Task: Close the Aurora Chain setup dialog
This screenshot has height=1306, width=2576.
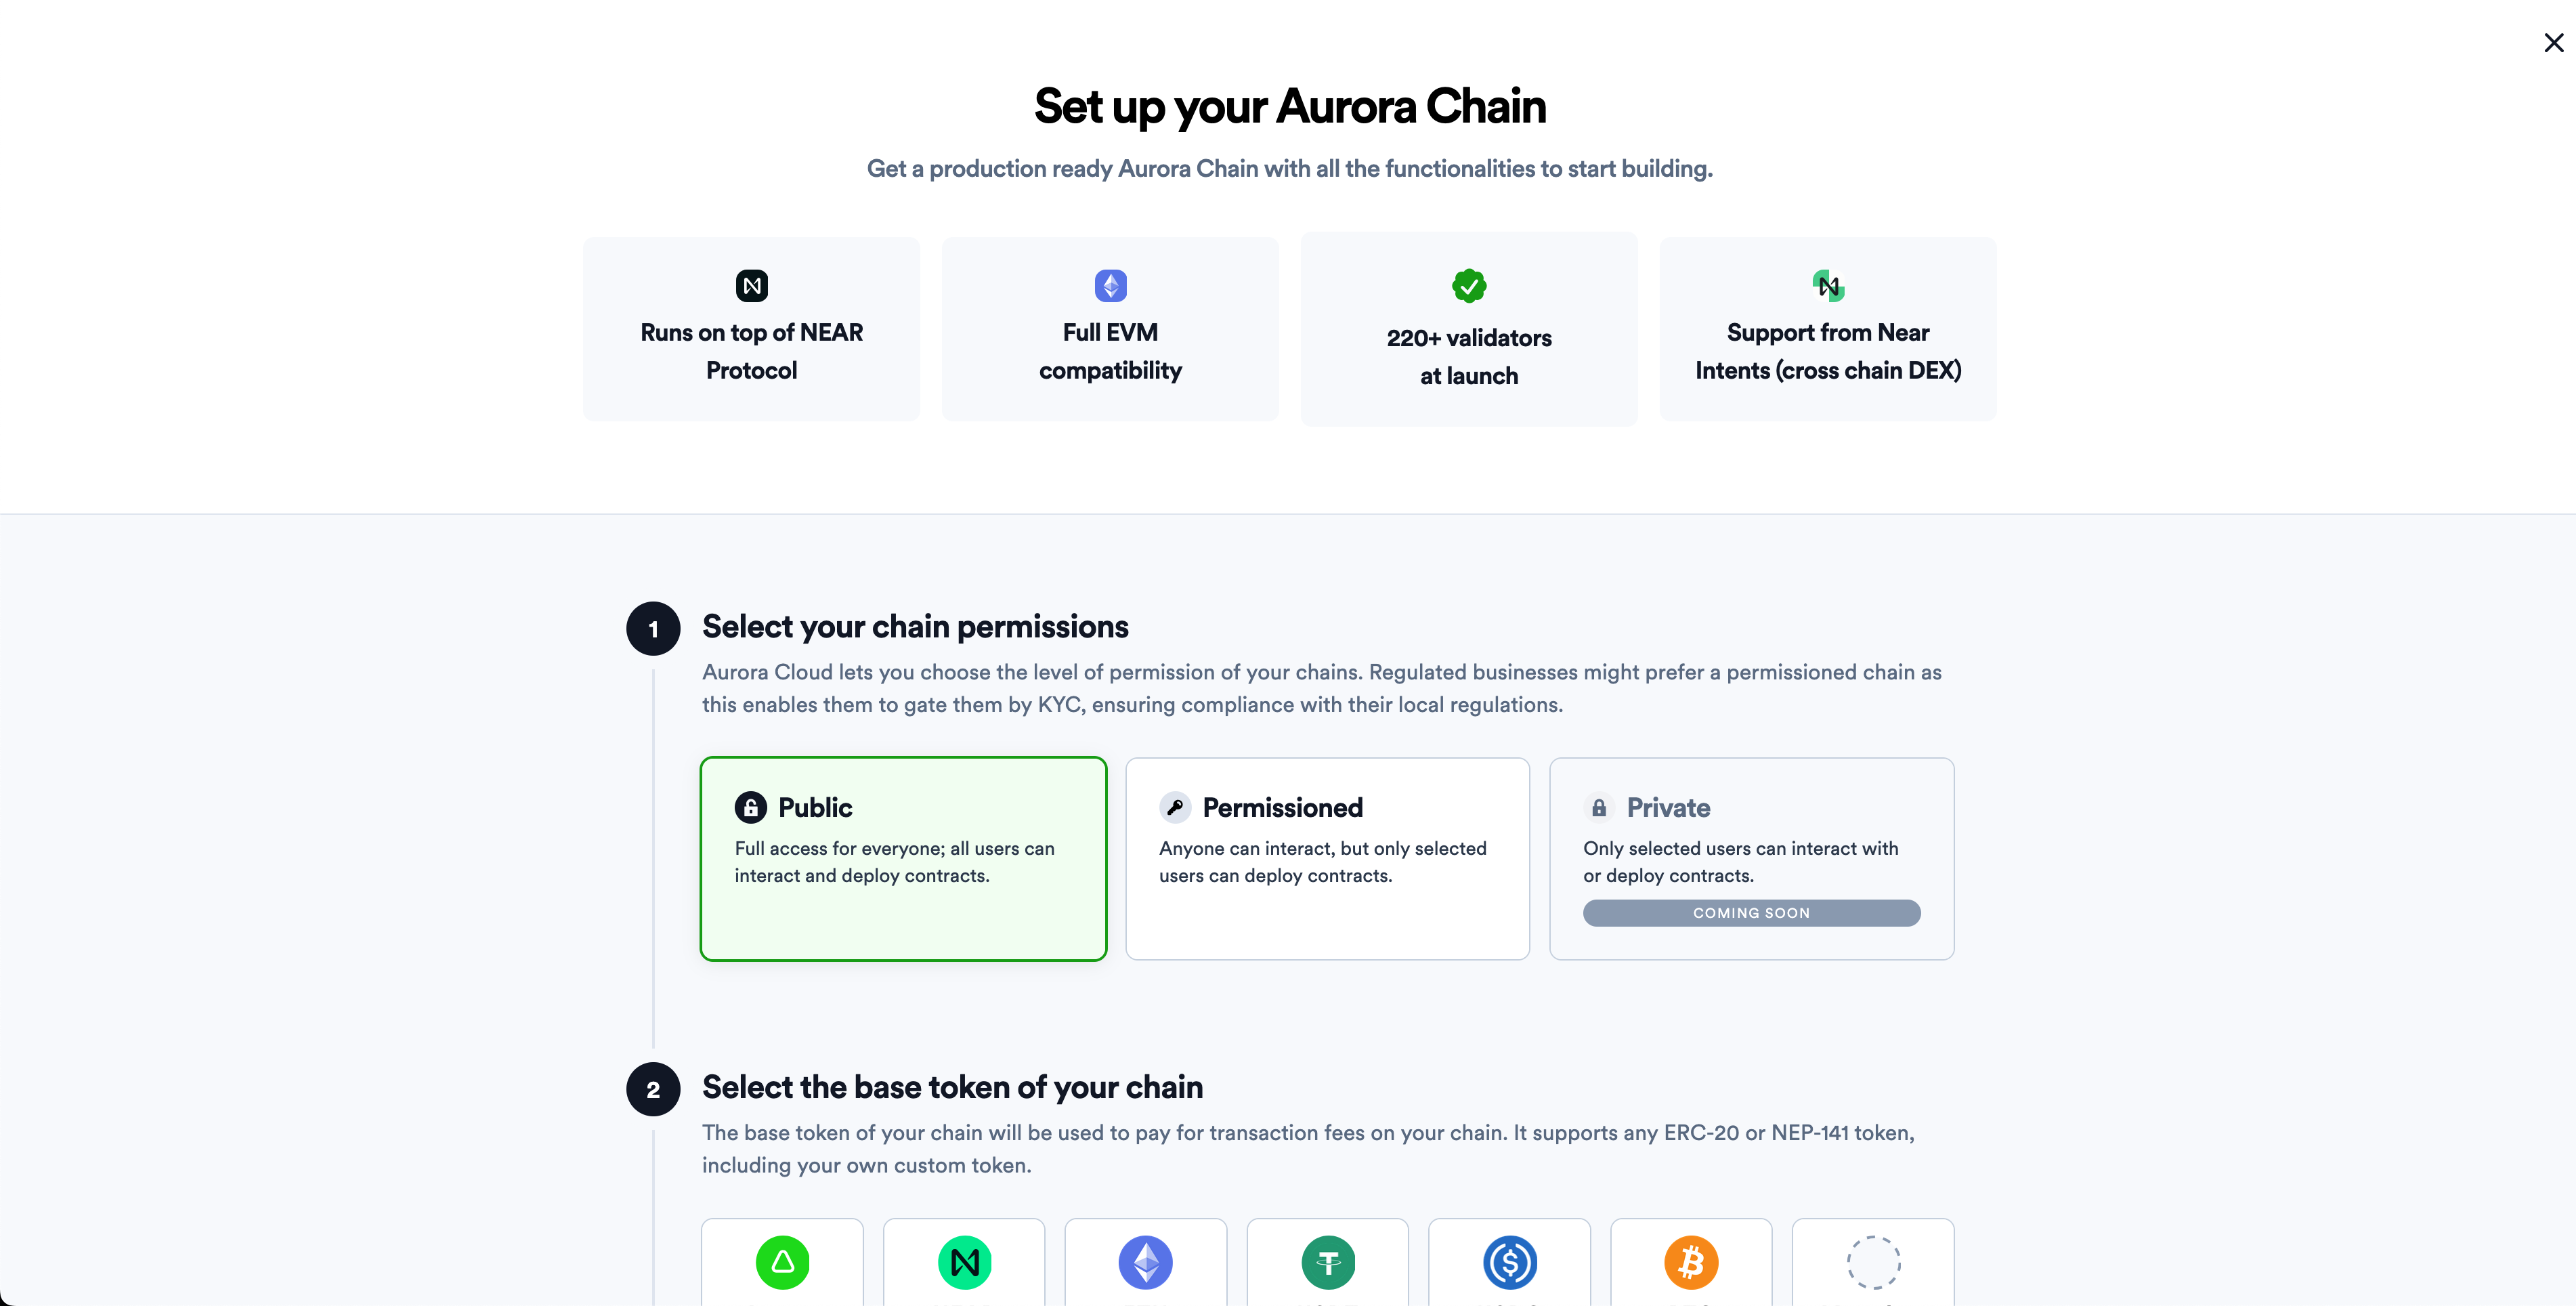Action: pyautogui.click(x=2554, y=42)
